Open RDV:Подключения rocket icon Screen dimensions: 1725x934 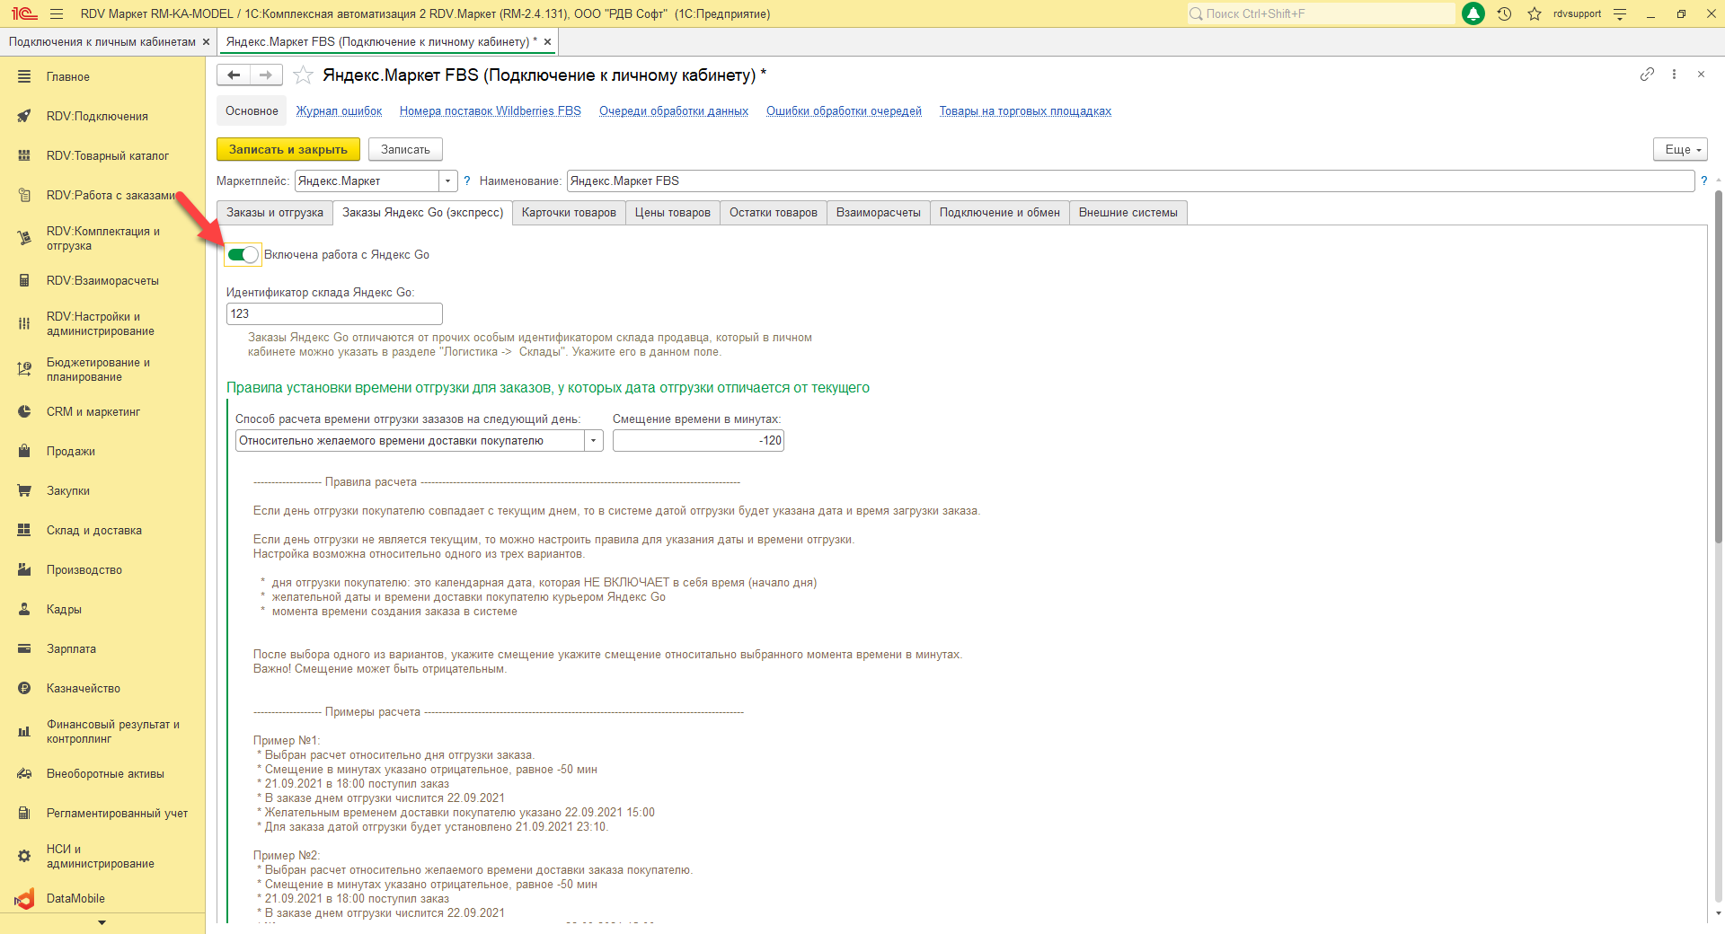coord(24,116)
